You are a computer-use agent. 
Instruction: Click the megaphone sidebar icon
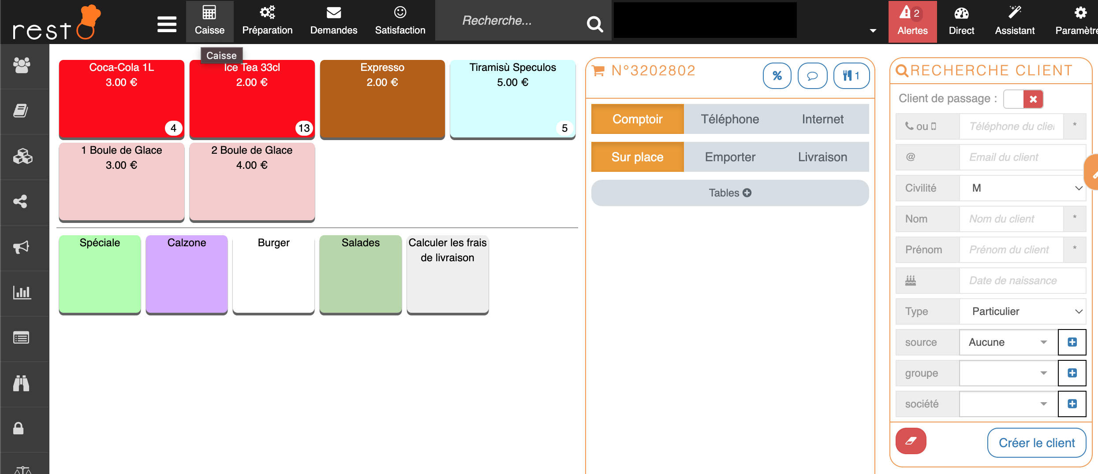coord(21,247)
